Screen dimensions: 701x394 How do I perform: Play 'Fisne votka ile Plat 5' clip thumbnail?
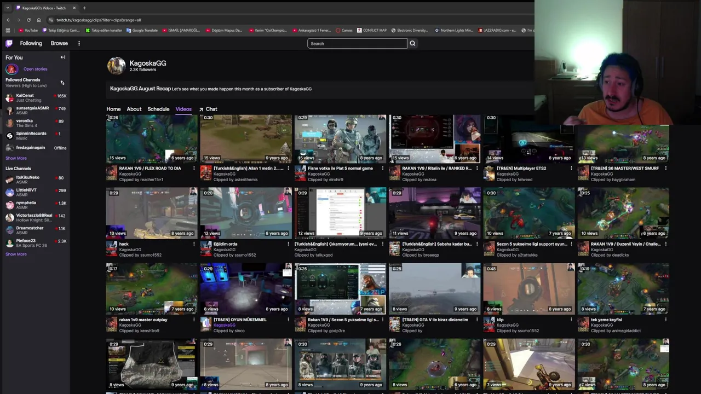click(x=340, y=138)
